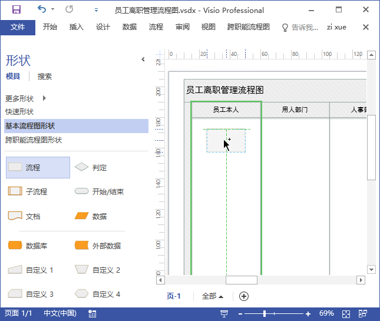Click the Redo icon
This screenshot has width=380, height=321.
click(x=69, y=9)
